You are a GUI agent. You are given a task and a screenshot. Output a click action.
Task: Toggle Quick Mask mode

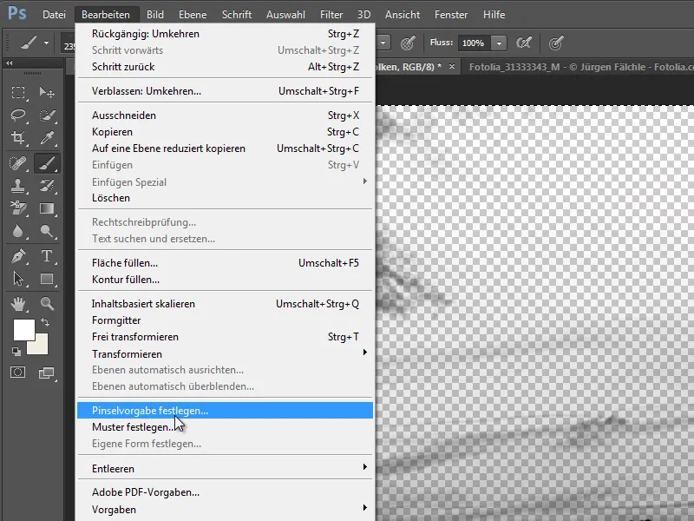tap(18, 373)
